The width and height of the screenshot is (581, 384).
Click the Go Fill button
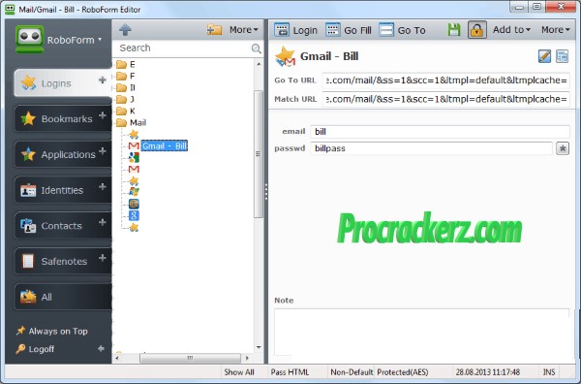tap(349, 30)
